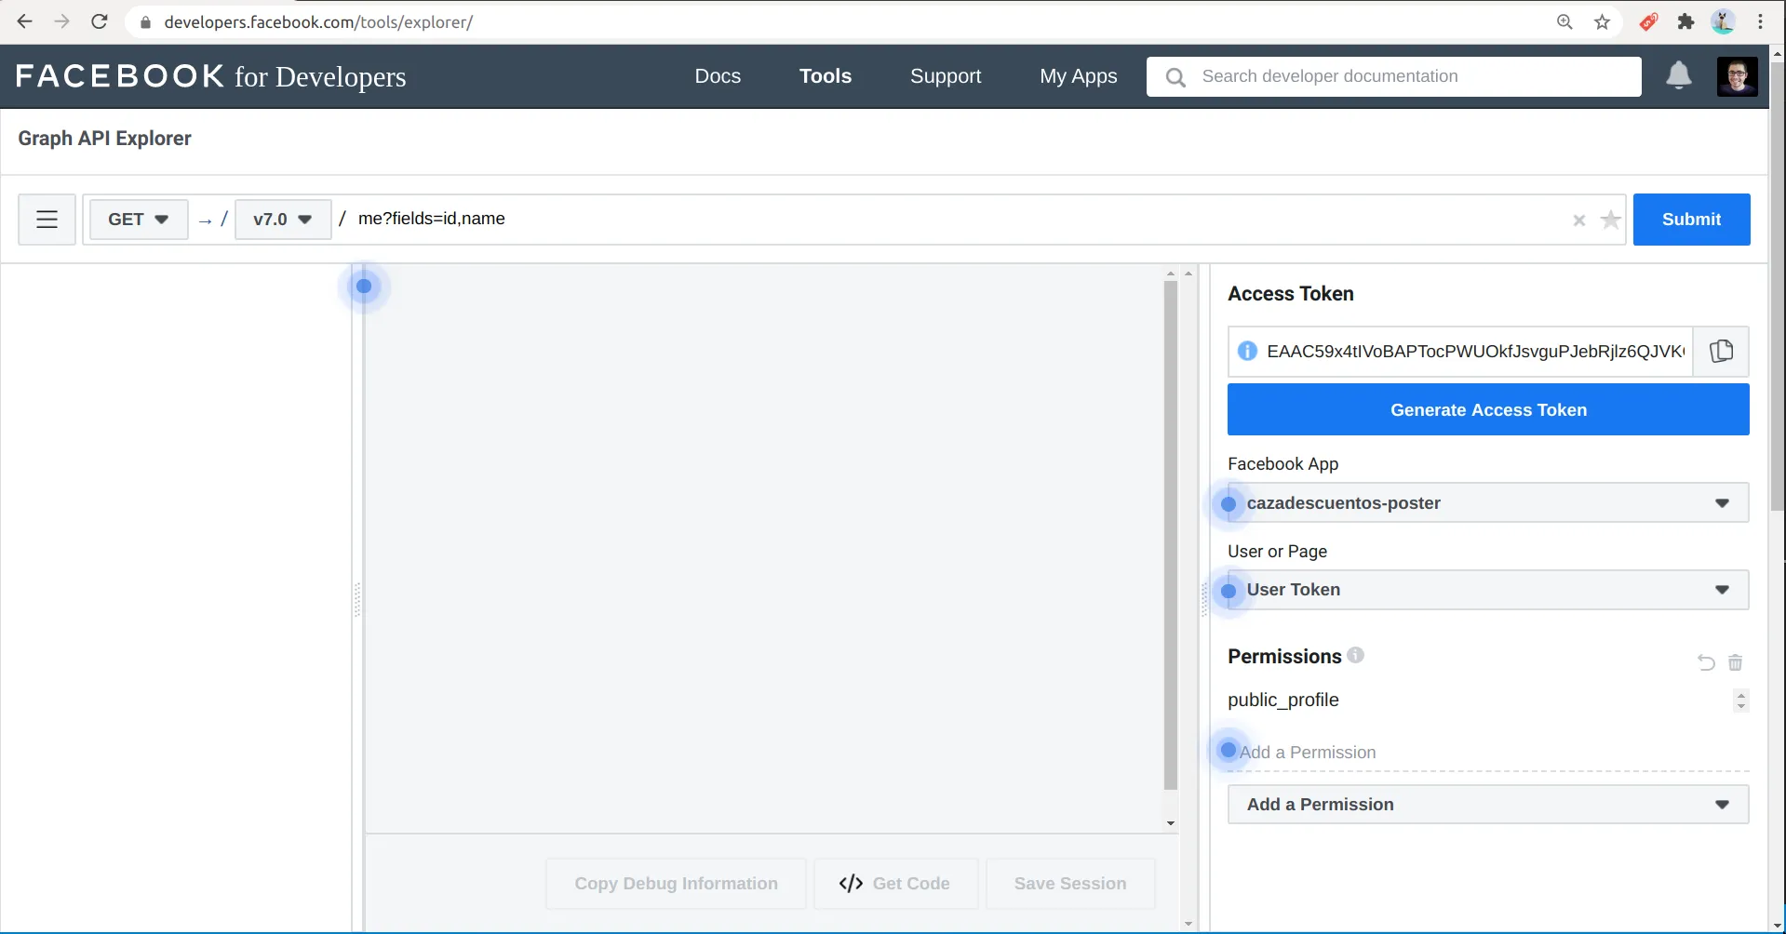Click Copy Debug Information
This screenshot has width=1786, height=934.
[x=676, y=884]
